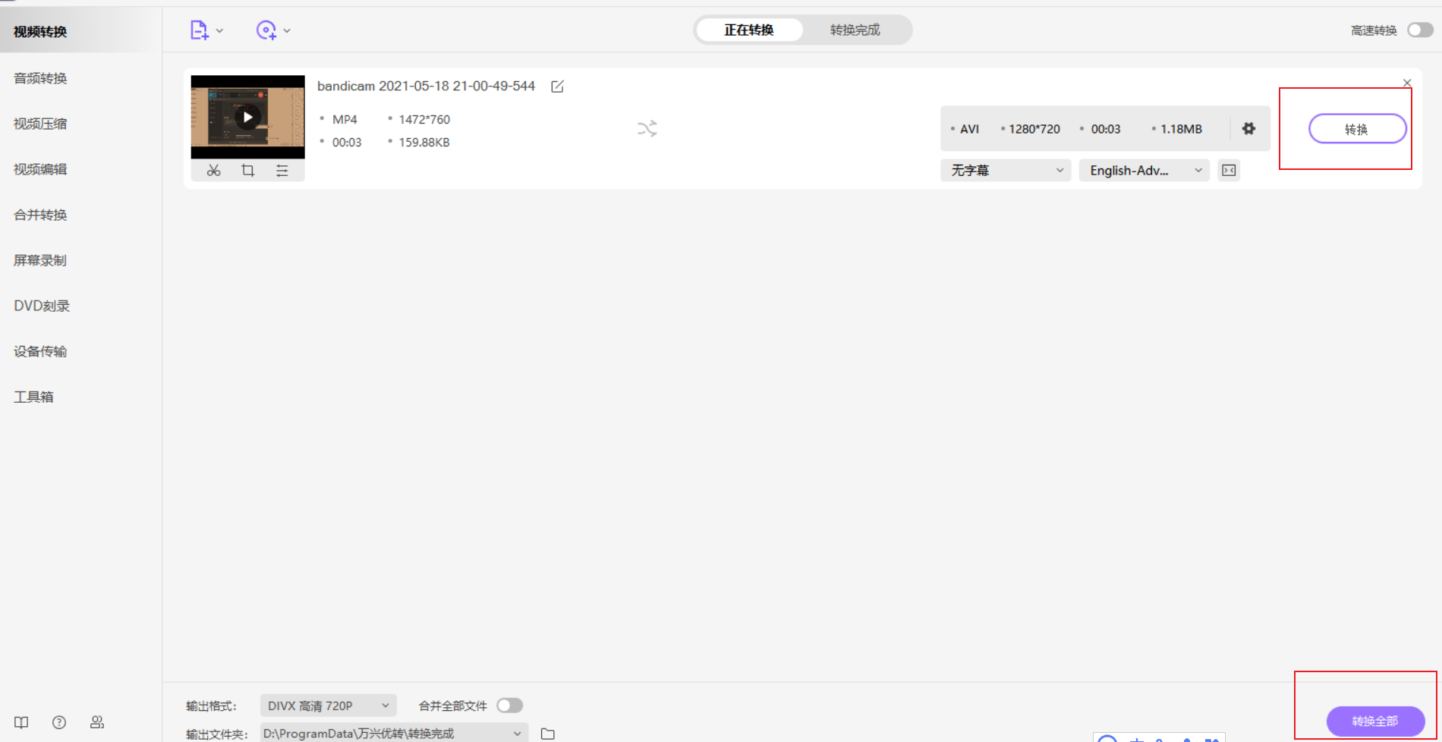Click the 转换全部 button

pyautogui.click(x=1374, y=721)
